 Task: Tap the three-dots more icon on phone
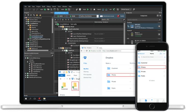click(x=164, y=54)
